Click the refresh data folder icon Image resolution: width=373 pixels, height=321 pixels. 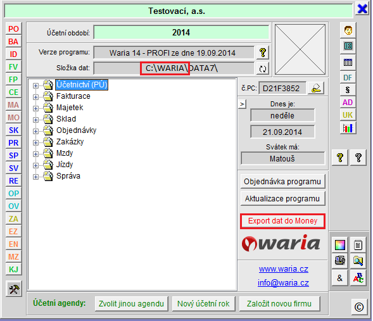click(x=263, y=69)
